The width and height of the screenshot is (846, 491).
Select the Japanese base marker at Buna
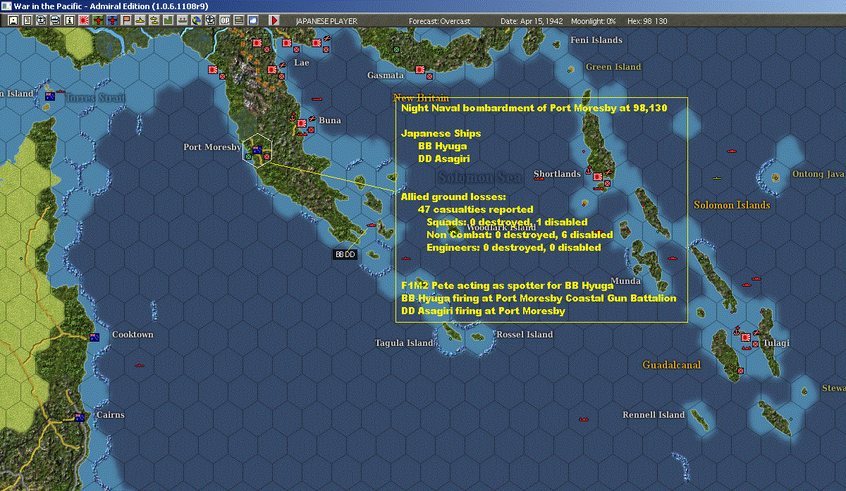[302, 123]
